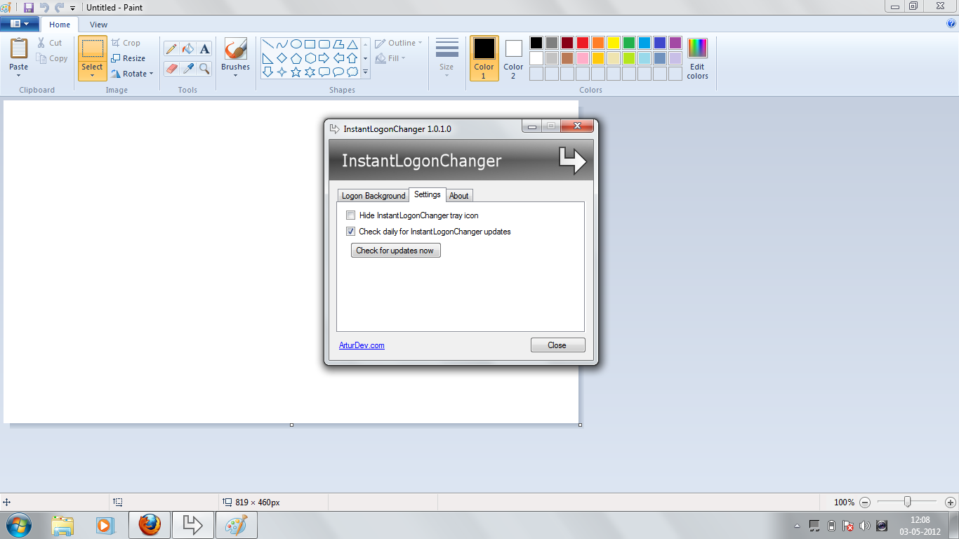Click the Zoom in plus button
The width and height of the screenshot is (959, 539).
(951, 503)
